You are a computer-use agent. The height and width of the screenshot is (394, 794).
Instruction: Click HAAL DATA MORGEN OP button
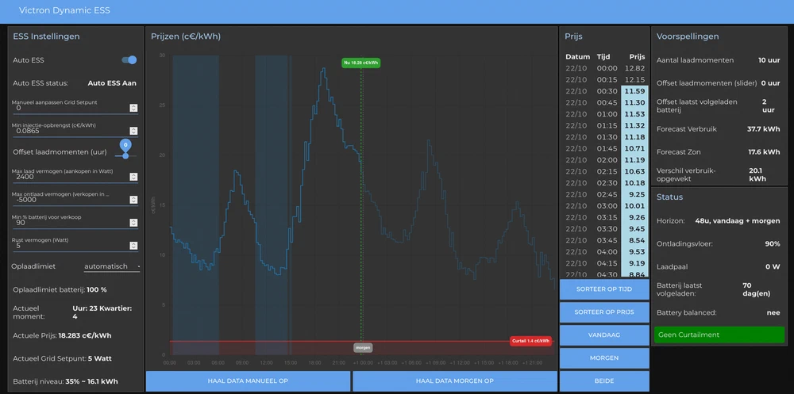point(455,381)
